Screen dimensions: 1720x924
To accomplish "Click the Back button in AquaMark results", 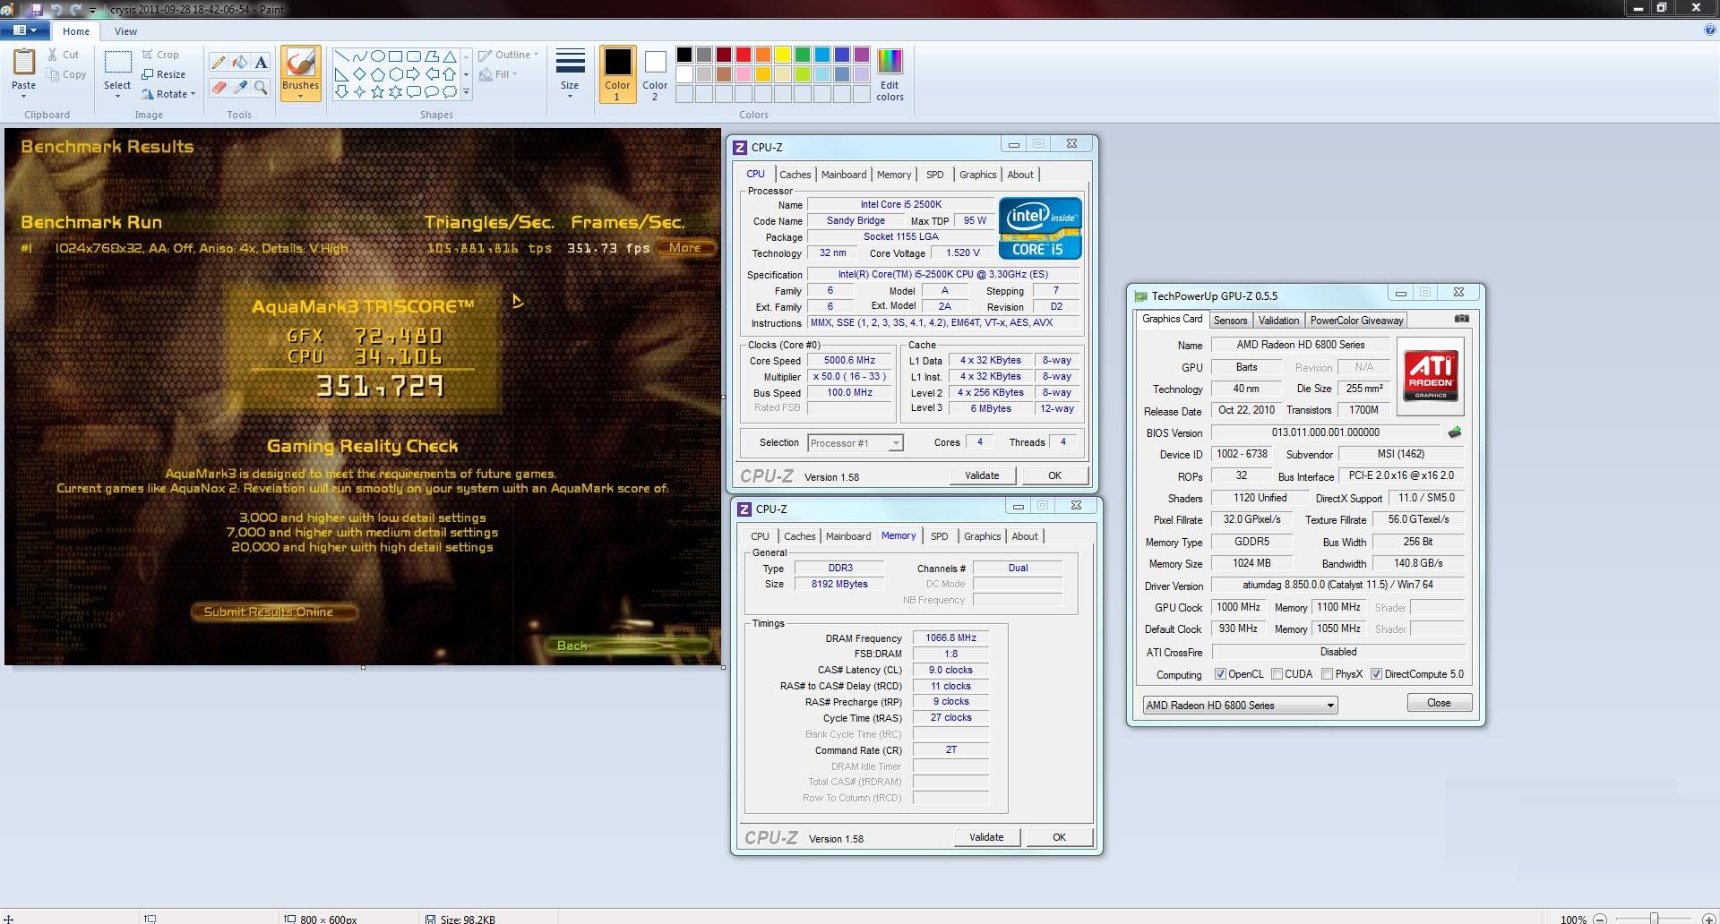I will pos(628,646).
